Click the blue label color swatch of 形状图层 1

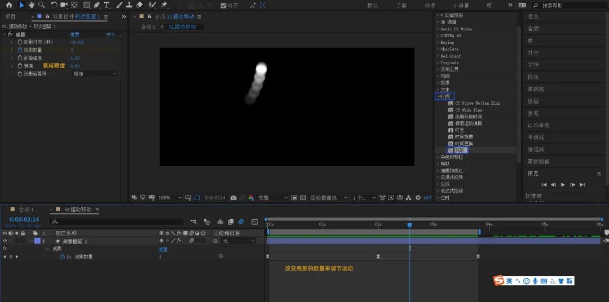click(37, 241)
